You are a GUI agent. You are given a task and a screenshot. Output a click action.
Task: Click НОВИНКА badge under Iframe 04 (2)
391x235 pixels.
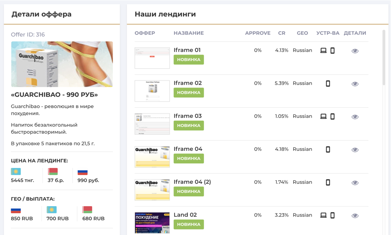[189, 191]
